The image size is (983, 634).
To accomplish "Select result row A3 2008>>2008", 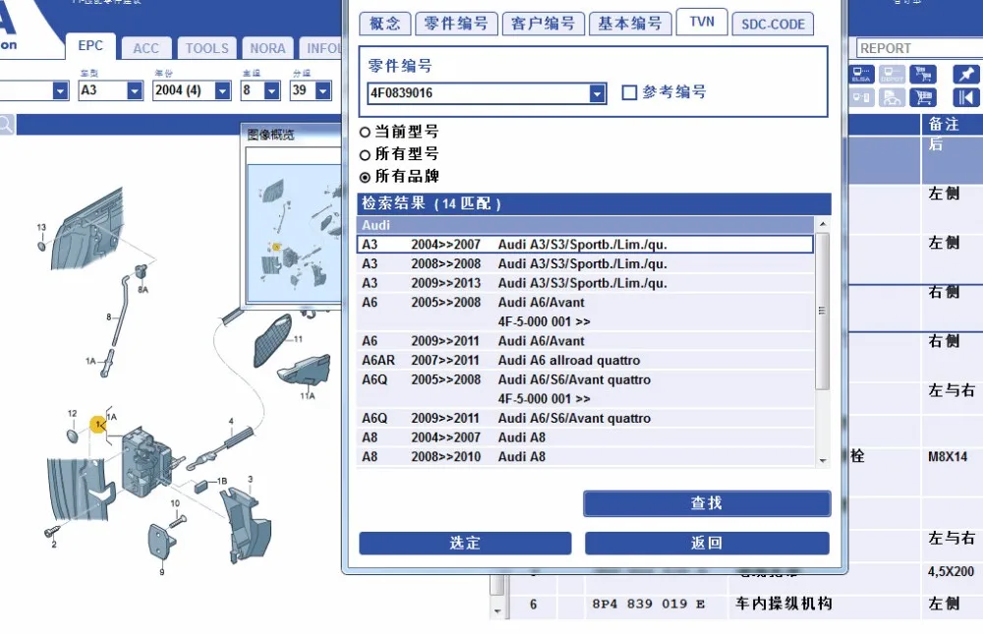I will point(585,264).
